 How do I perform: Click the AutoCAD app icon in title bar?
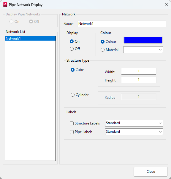[5, 4]
